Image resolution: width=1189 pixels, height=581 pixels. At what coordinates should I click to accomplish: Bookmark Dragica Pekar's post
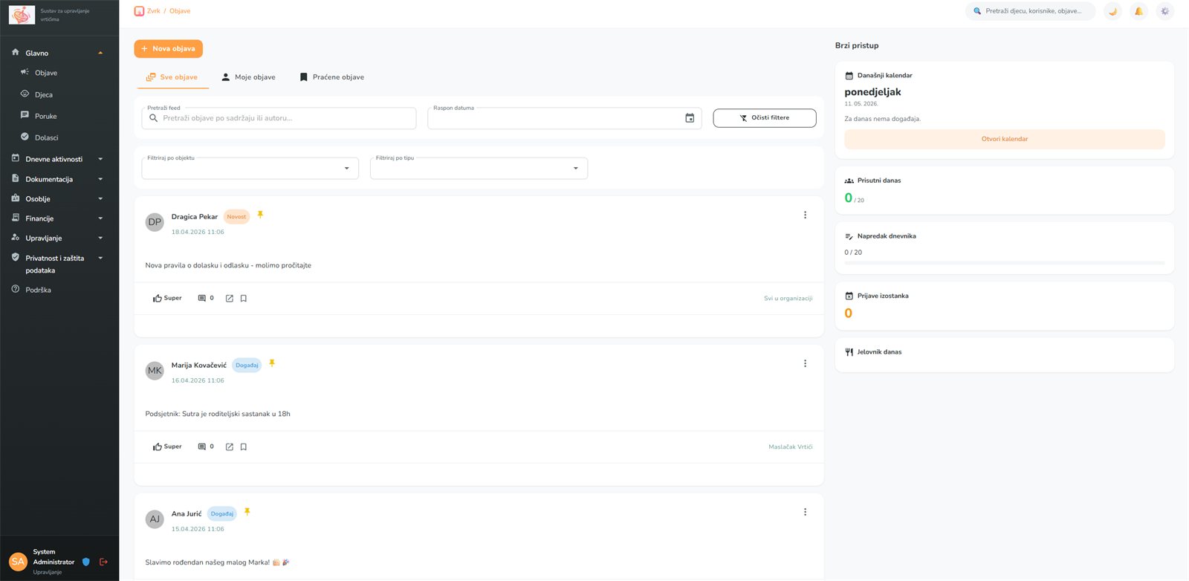click(244, 299)
